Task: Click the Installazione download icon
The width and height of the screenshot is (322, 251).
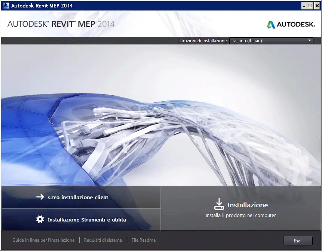Action: point(219,204)
